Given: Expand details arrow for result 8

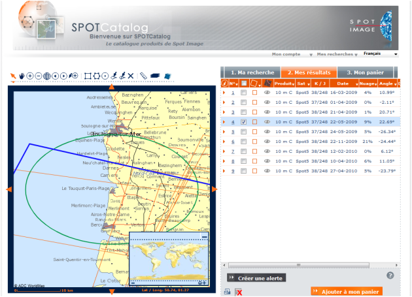Looking at the screenshot, I should click(224, 161).
